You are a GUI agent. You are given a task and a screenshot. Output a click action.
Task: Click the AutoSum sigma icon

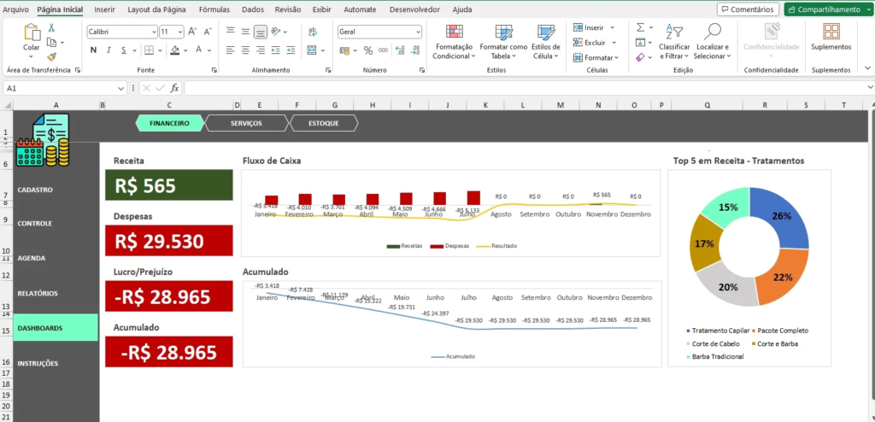click(641, 27)
